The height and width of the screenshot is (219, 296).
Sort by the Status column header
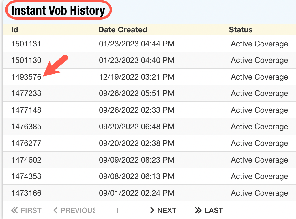(241, 30)
